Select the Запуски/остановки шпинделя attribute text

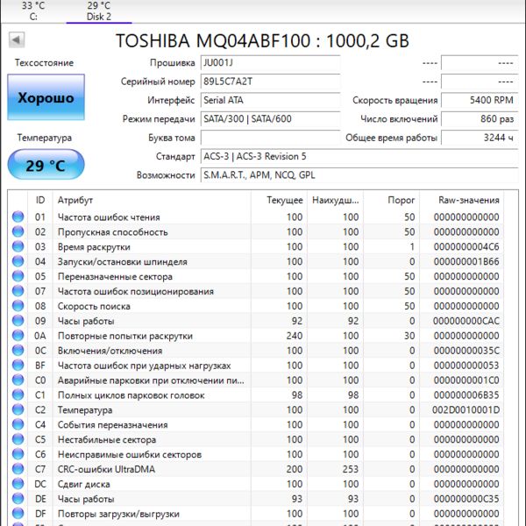[x=123, y=261]
